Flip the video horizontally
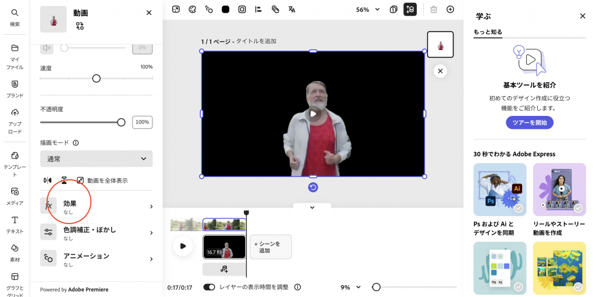The image size is (596, 297). (48, 181)
